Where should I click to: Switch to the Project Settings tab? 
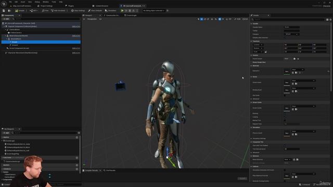(45, 6)
